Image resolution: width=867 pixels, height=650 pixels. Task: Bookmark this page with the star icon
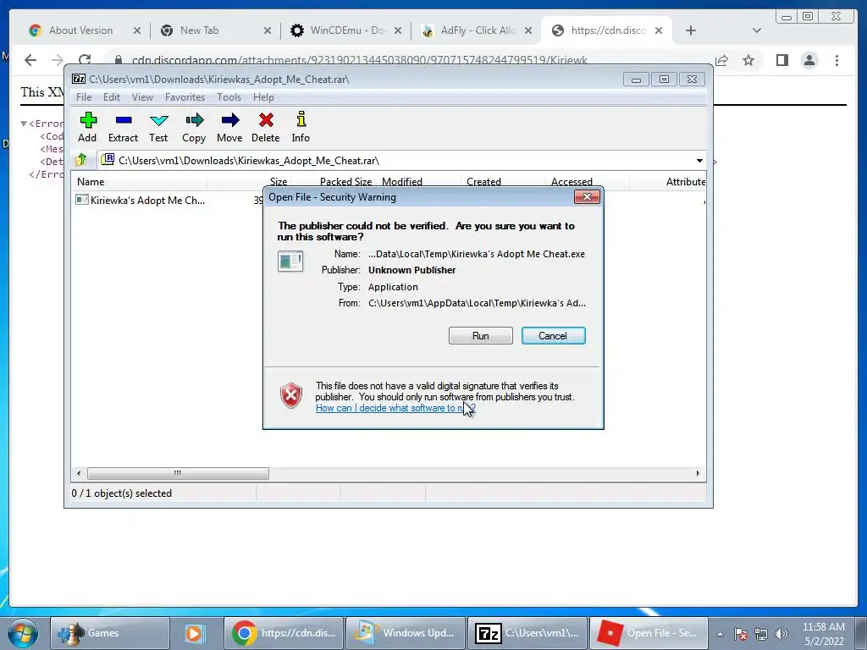(748, 60)
